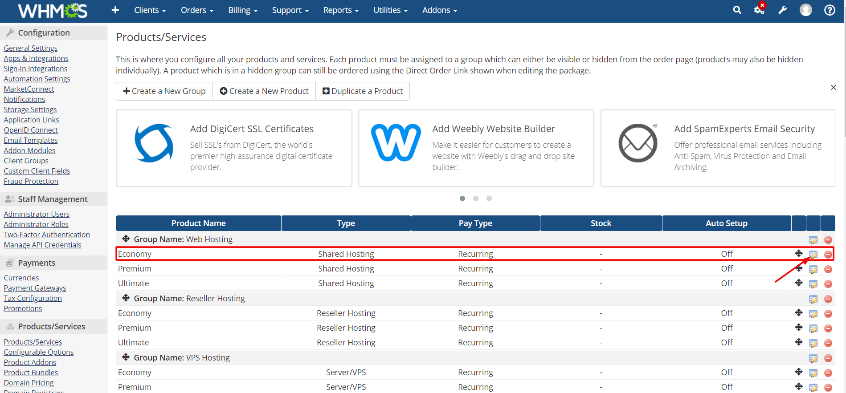
Task: Open the help question mark icon
Action: click(x=830, y=10)
